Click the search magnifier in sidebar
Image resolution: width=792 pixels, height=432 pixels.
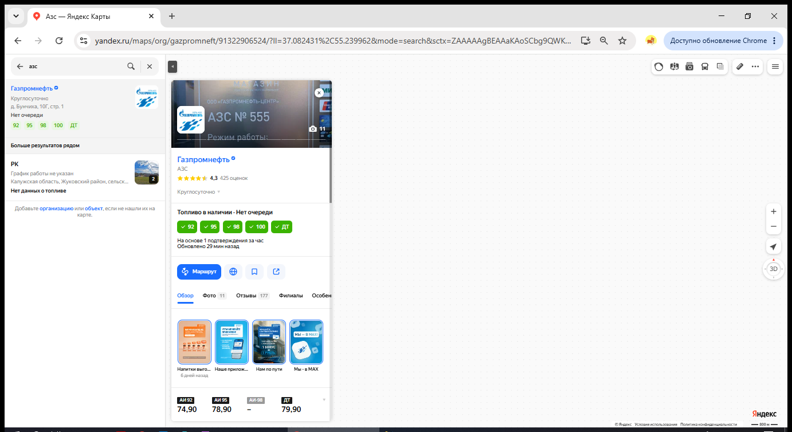point(131,66)
